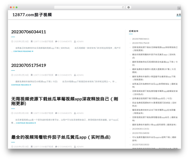Open heading 最全的视频观看软件茄子丝瓜黄瓜app

61,137
